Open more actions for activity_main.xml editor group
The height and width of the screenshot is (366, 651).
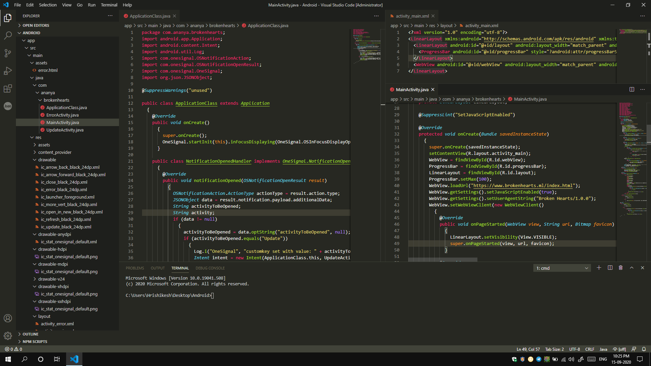tap(643, 16)
